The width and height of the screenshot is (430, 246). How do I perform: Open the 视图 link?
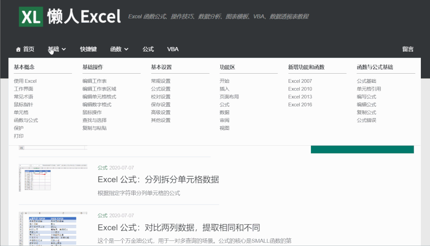coord(224,128)
